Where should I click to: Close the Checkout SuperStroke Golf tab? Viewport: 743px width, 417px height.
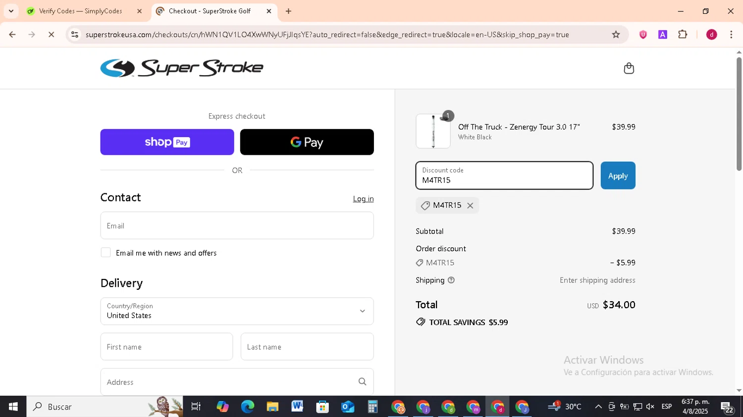[269, 11]
